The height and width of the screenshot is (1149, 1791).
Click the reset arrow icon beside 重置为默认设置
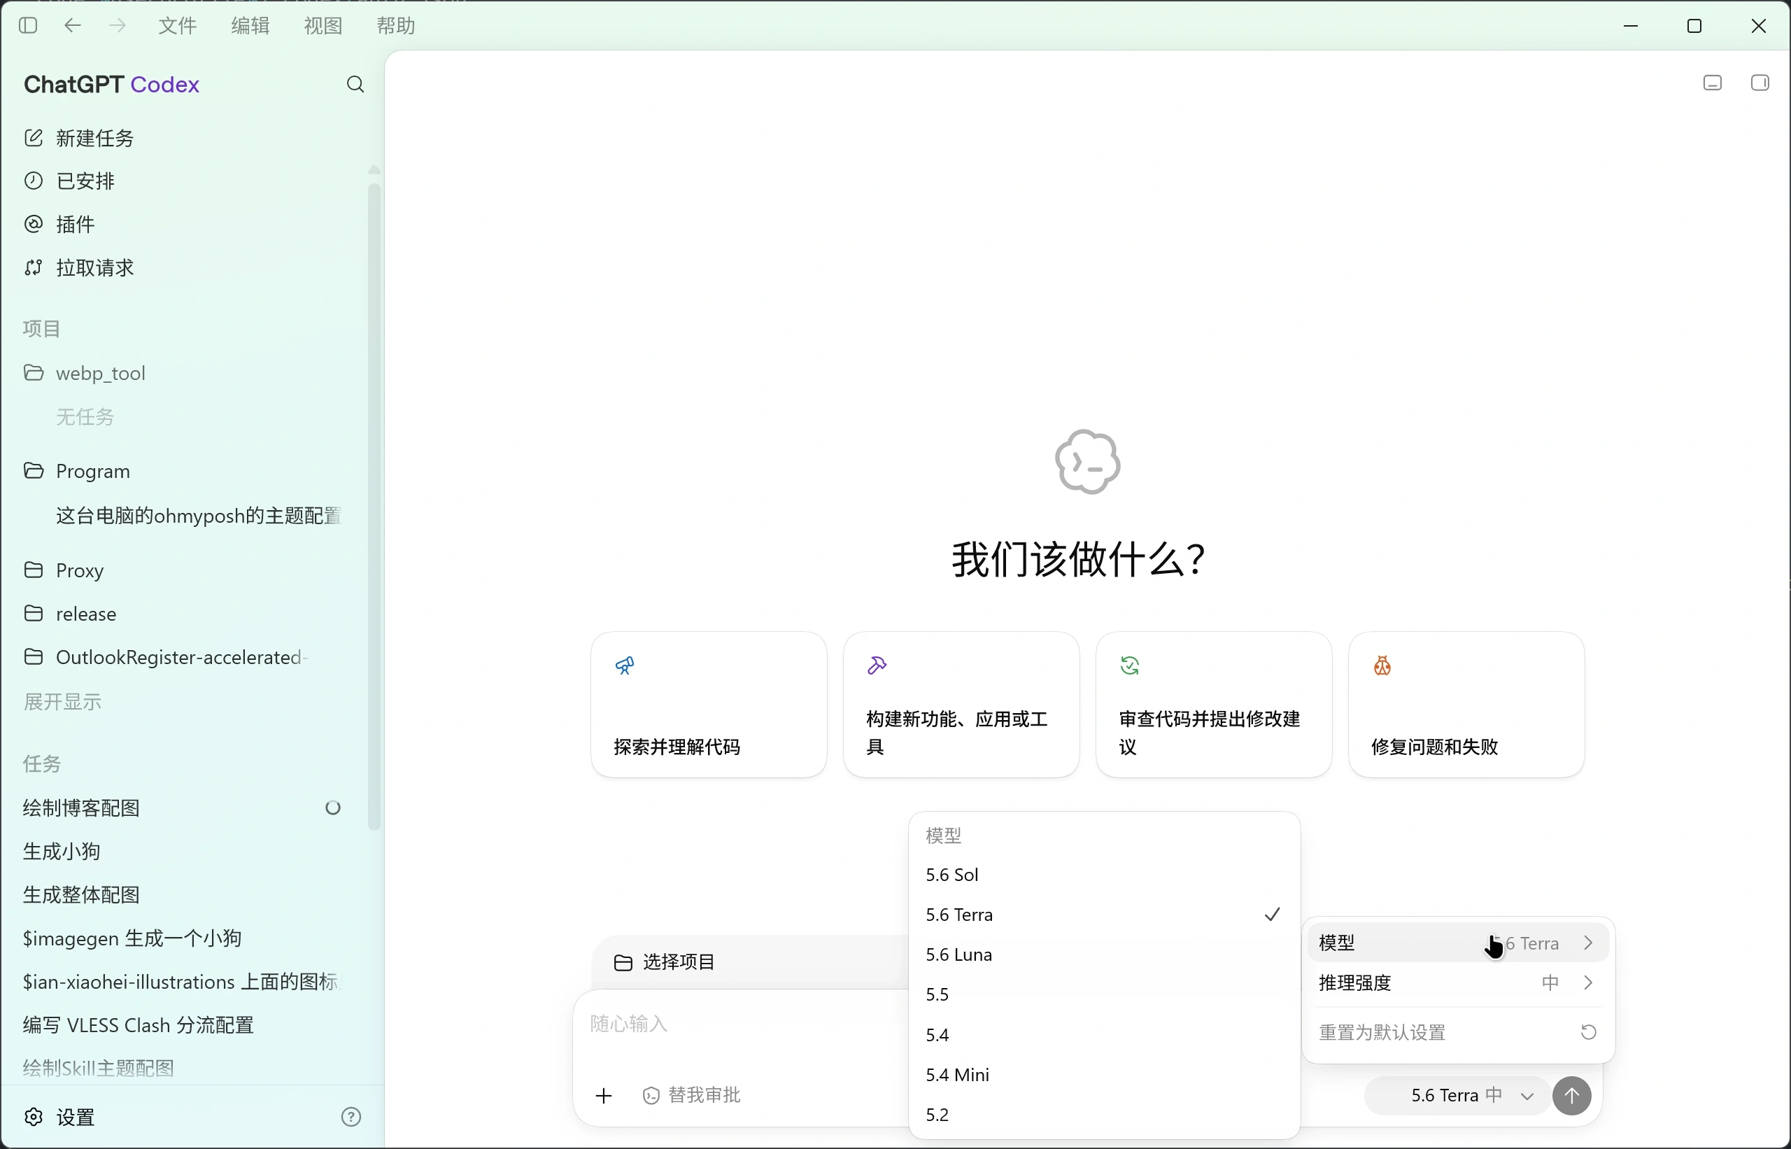[1588, 1032]
